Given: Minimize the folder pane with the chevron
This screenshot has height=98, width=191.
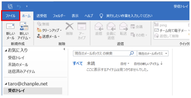Looking at the screenshot, I should click(x=64, y=49).
